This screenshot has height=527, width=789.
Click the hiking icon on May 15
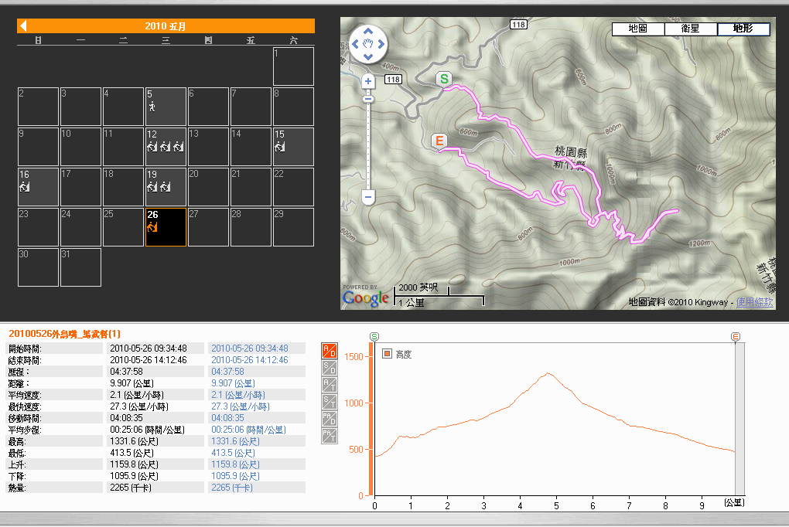point(280,146)
